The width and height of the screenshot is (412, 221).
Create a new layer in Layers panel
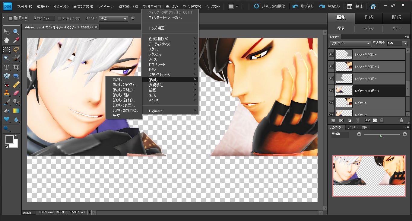pyautogui.click(x=333, y=120)
